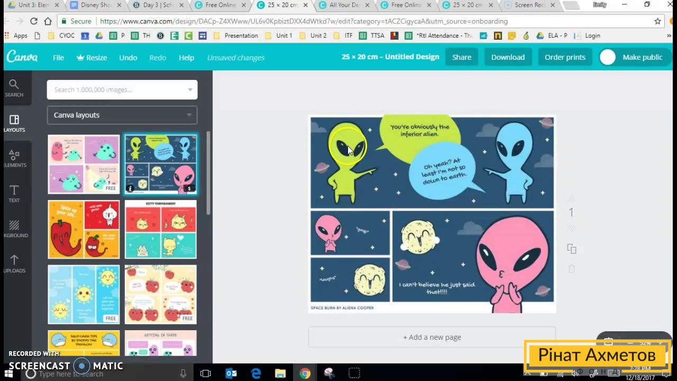The height and width of the screenshot is (381, 677).
Task: Switch to the Screen Recorder browser tab
Action: pos(530,5)
